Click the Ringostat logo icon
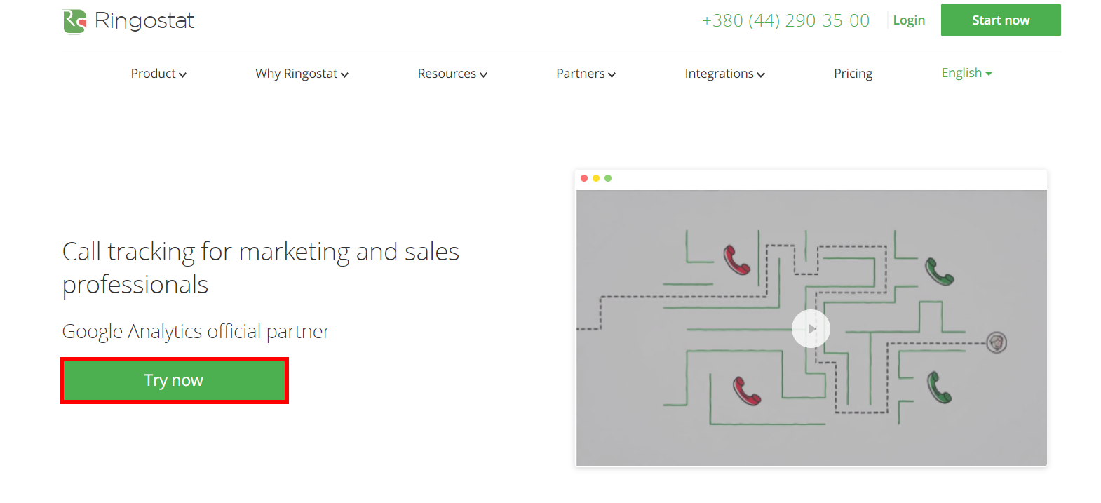The height and width of the screenshot is (503, 1101). [x=74, y=21]
